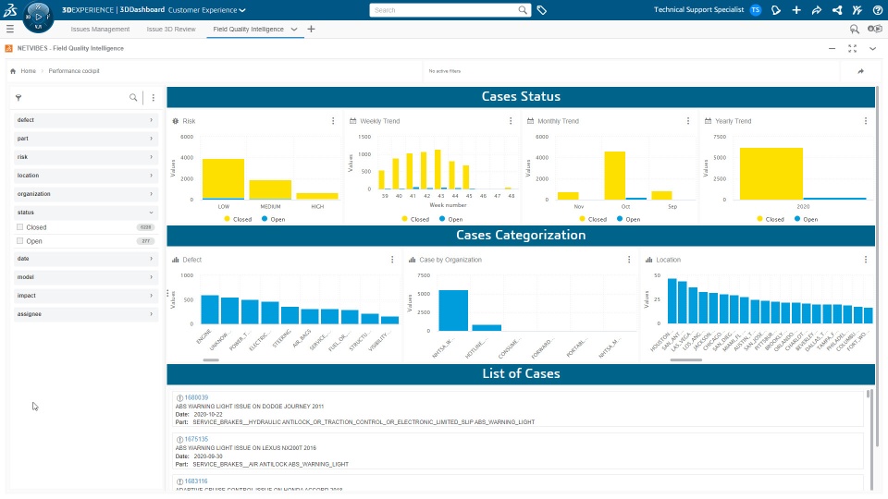
Task: Toggle Open legend in Weekly Trend
Action: pos(450,220)
